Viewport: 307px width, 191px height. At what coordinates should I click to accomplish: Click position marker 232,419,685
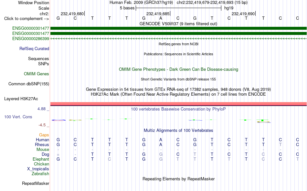(x=158, y=14)
